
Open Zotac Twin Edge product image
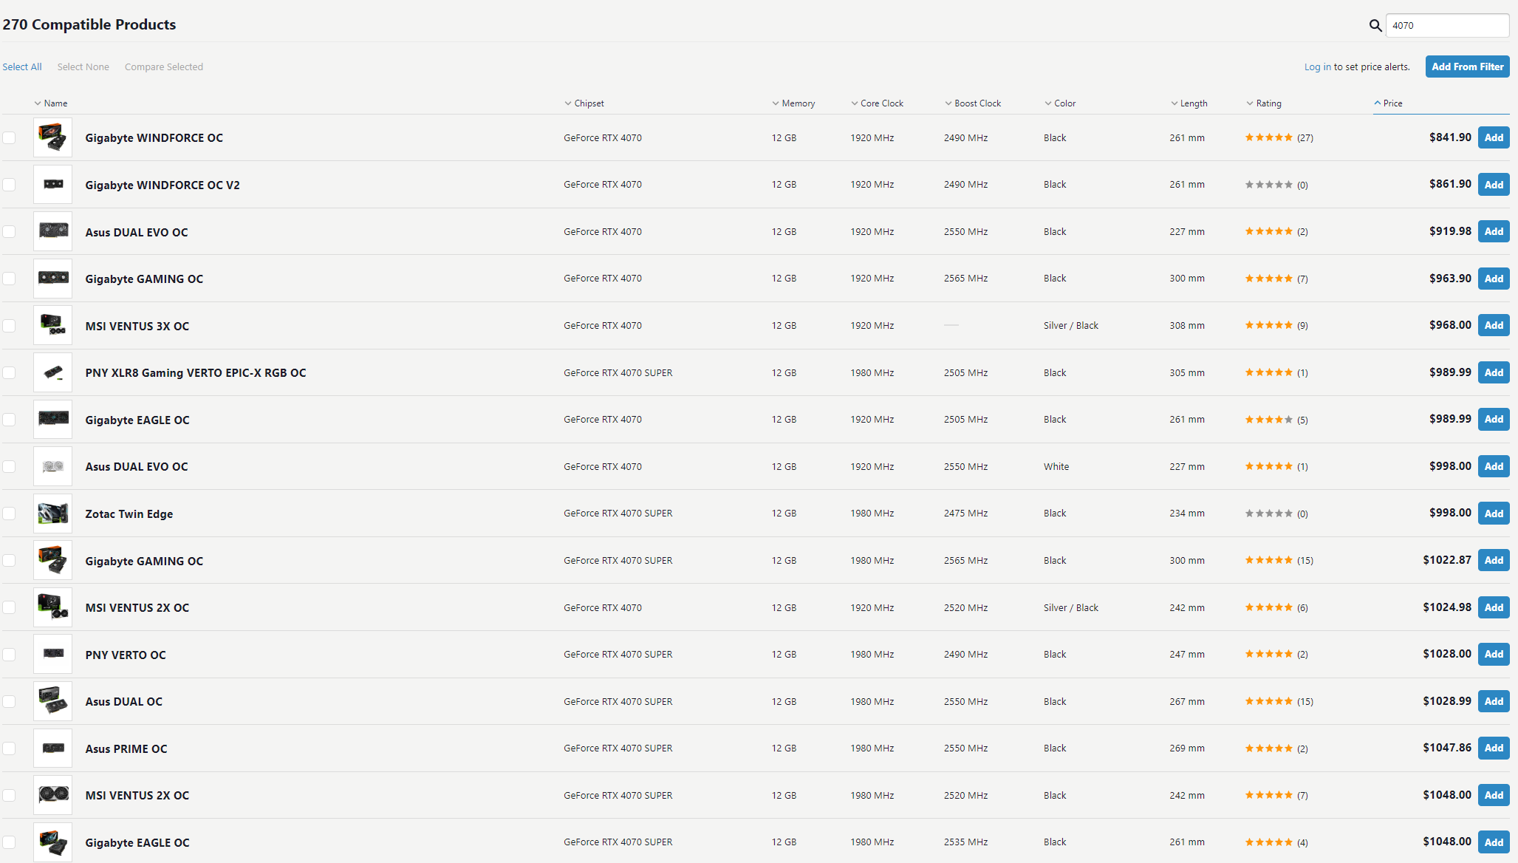[x=53, y=514]
